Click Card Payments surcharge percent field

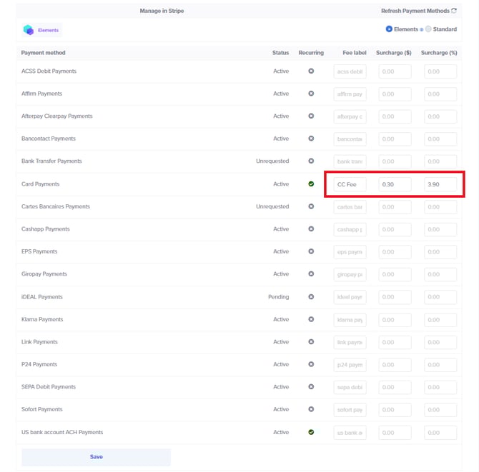click(x=440, y=184)
